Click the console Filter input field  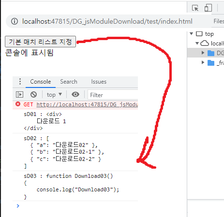[x=113, y=95]
